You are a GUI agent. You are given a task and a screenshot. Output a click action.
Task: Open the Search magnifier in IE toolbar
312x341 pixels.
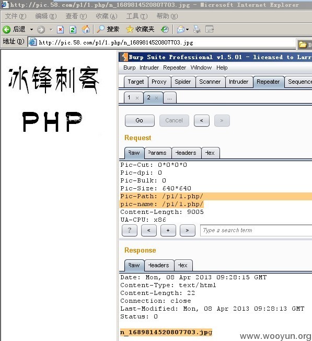pyautogui.click(x=100, y=29)
